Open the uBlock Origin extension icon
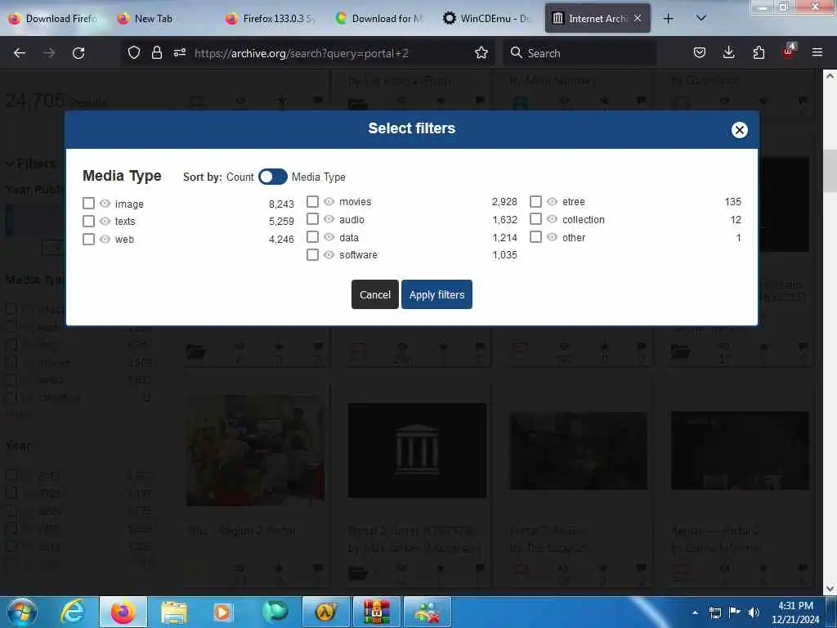The height and width of the screenshot is (628, 837). click(789, 52)
